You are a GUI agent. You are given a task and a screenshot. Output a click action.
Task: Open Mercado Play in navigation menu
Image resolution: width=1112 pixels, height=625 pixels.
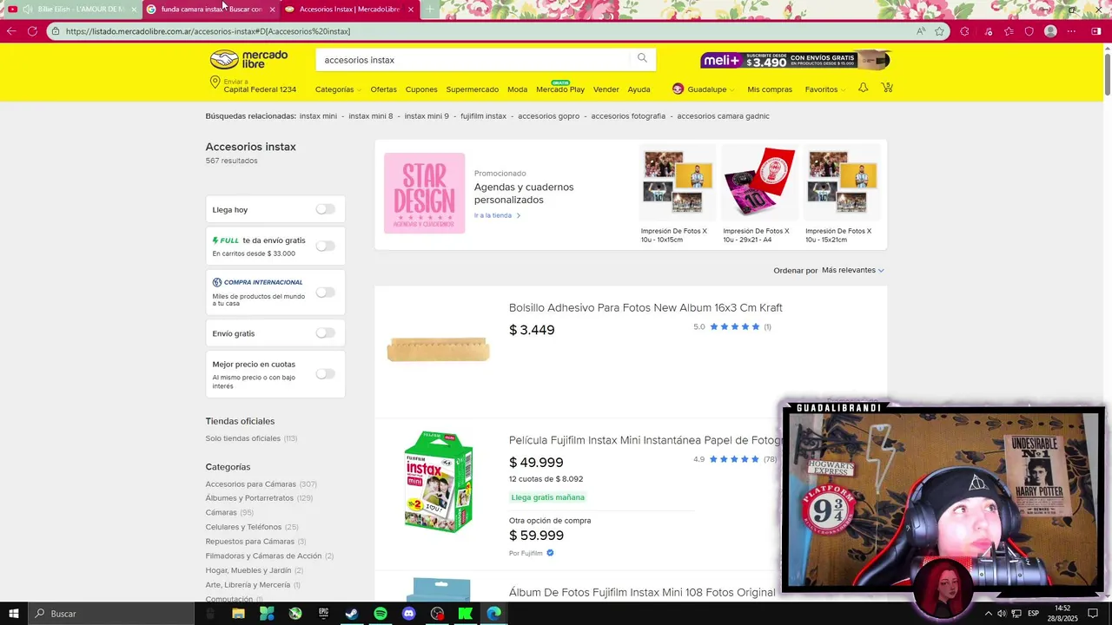pos(560,89)
